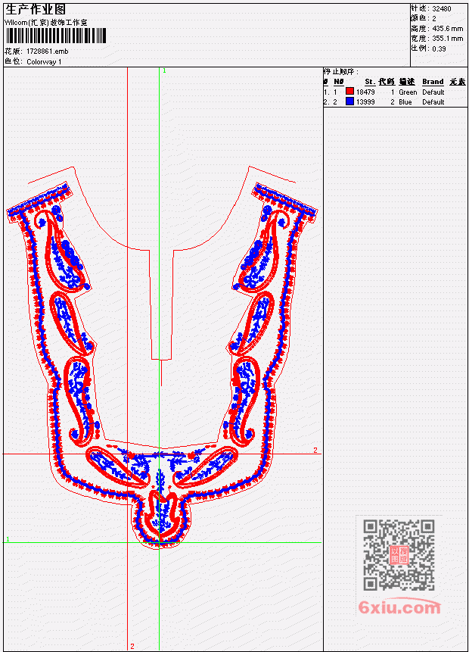Click the "Default" brand in the Blue row
Screen dimensions: 469x652
point(433,102)
